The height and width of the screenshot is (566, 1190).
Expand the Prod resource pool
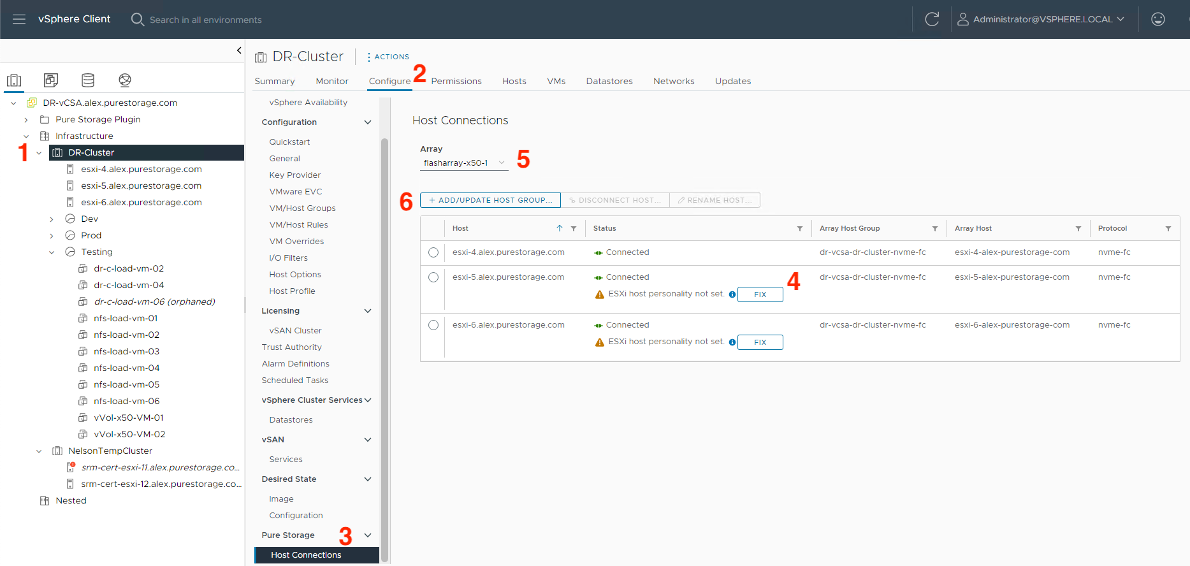(x=52, y=235)
